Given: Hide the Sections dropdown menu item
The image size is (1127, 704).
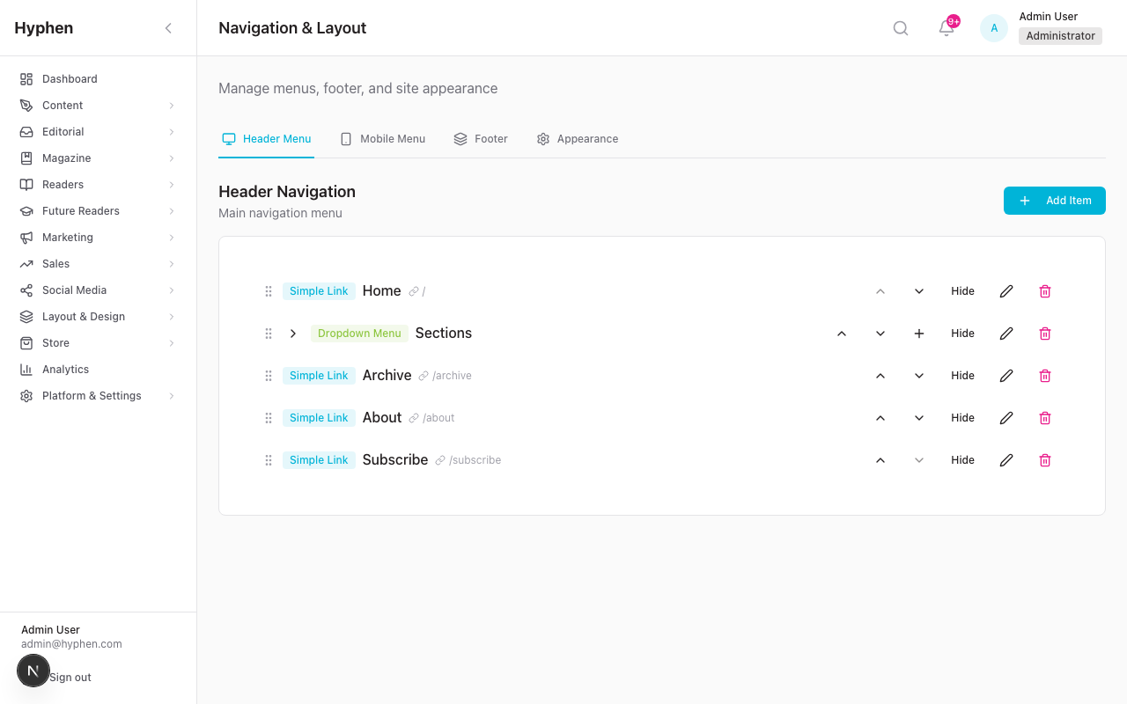Looking at the screenshot, I should pos(962,333).
